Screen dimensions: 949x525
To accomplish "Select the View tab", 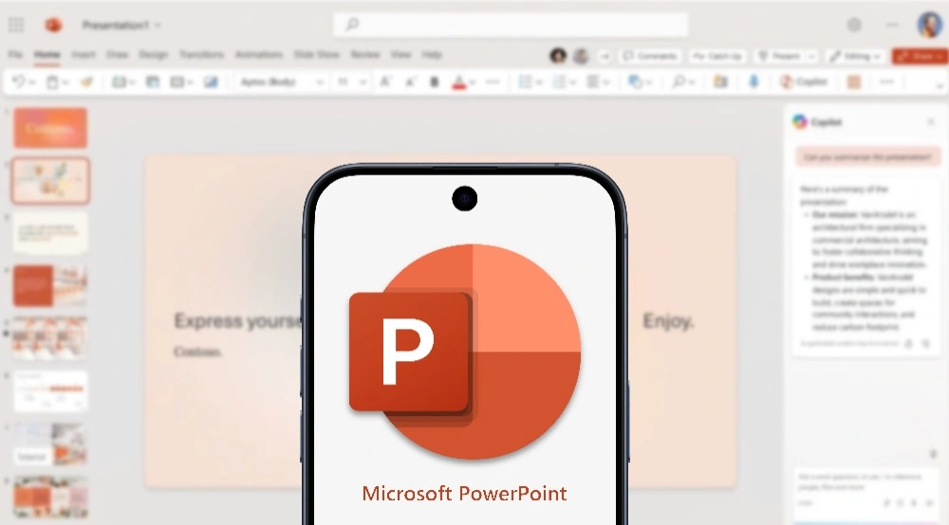I will [400, 54].
